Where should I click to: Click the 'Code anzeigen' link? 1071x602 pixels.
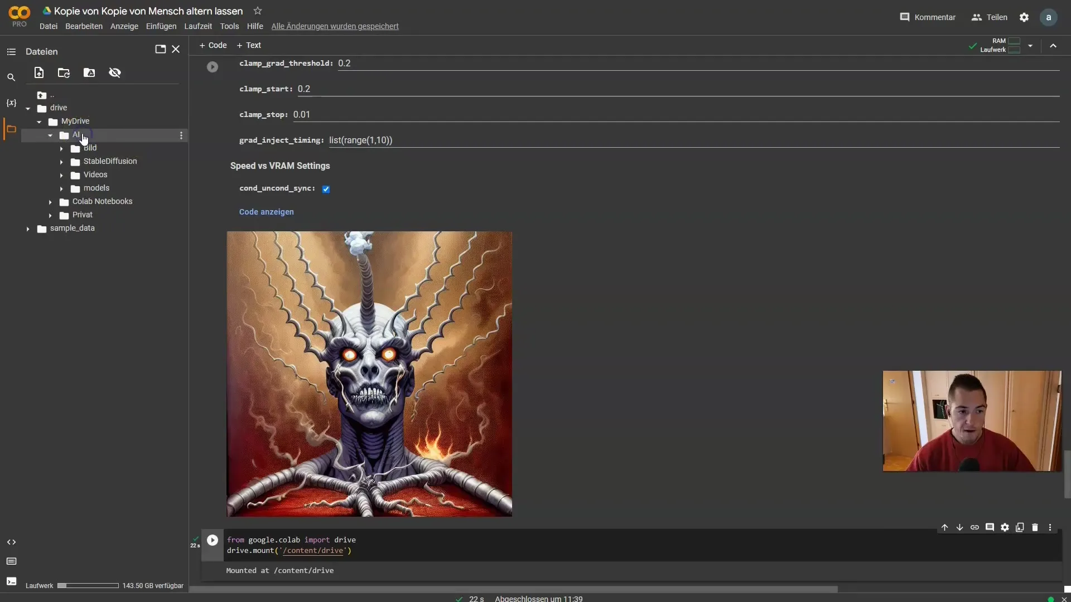pyautogui.click(x=266, y=212)
